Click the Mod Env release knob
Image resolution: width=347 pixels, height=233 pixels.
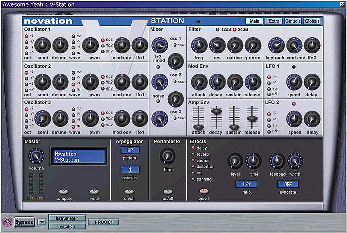pos(253,82)
